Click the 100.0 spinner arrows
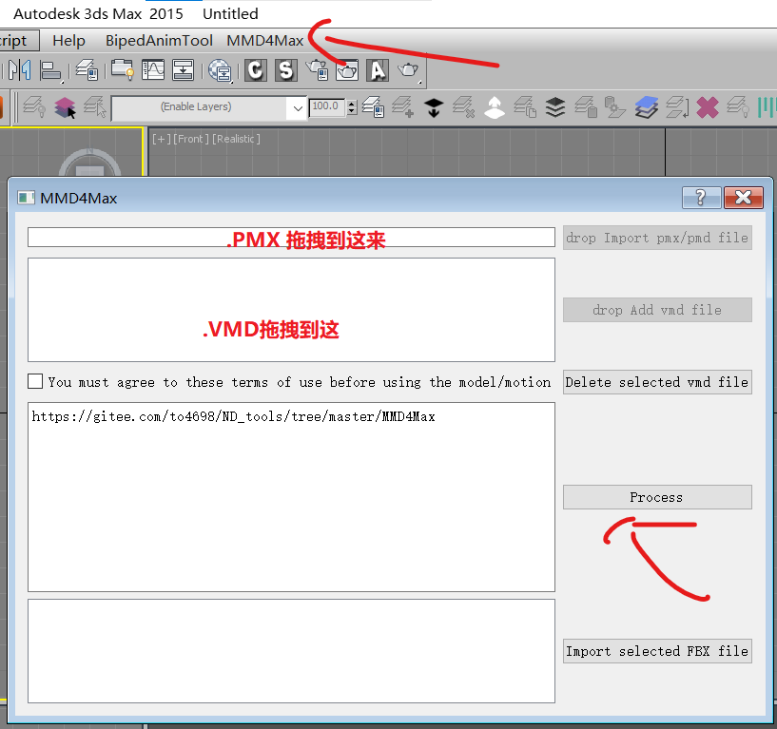 point(352,107)
